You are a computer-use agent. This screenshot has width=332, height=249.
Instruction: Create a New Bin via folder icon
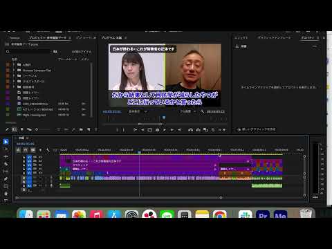click(81, 129)
